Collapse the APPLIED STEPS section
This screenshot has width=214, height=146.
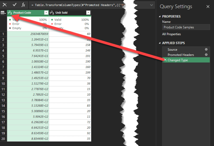(160, 43)
